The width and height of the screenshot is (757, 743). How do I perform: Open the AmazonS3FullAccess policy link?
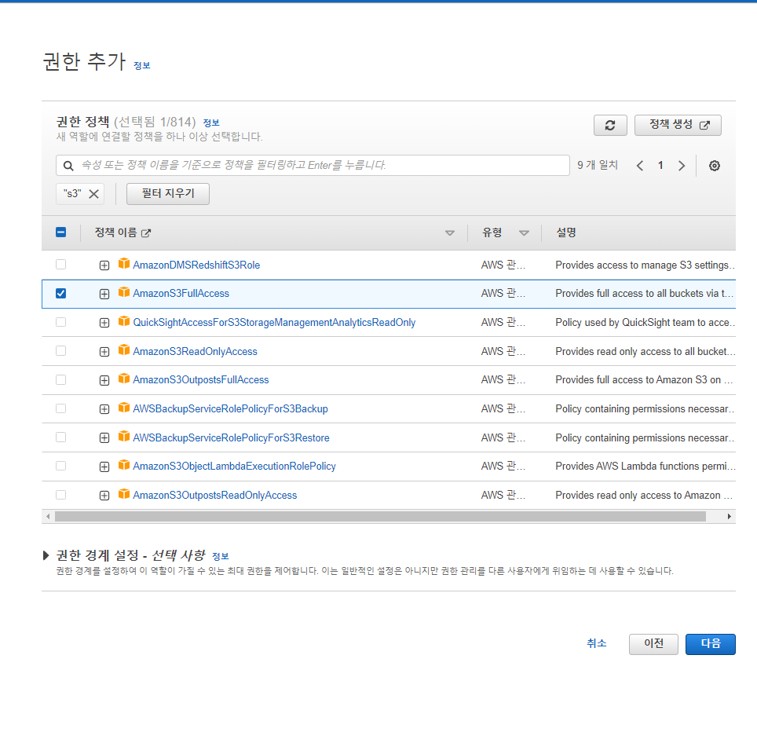[181, 294]
